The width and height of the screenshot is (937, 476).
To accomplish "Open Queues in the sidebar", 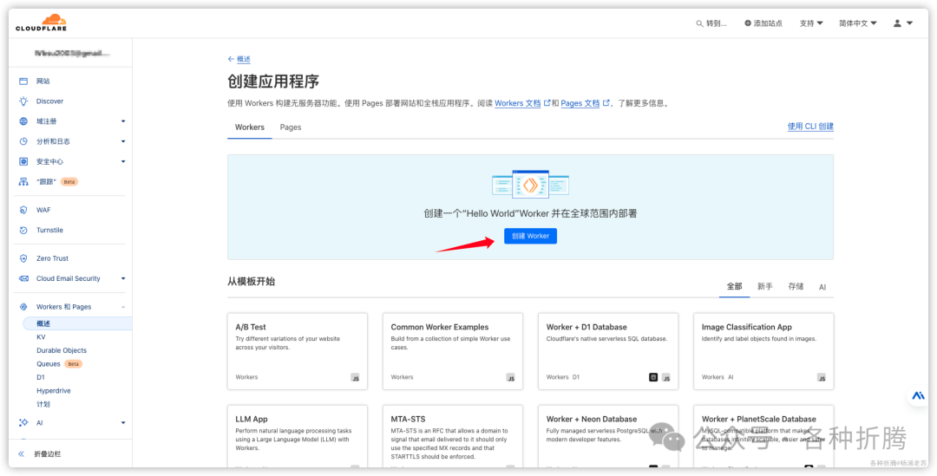I will point(49,363).
